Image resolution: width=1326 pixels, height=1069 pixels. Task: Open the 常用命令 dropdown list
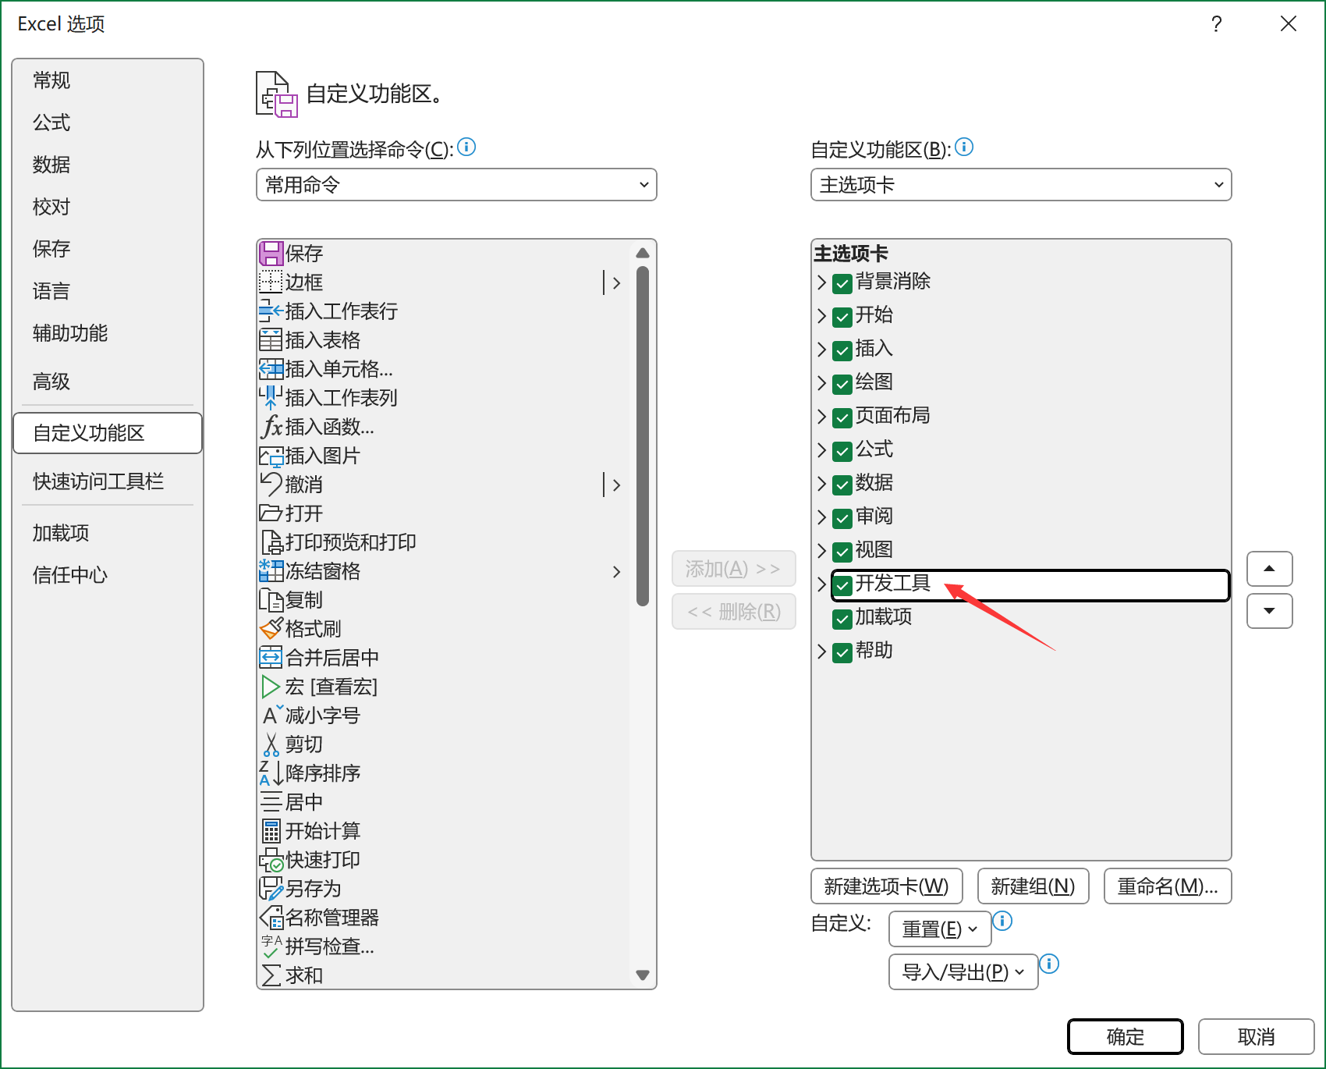pyautogui.click(x=456, y=185)
